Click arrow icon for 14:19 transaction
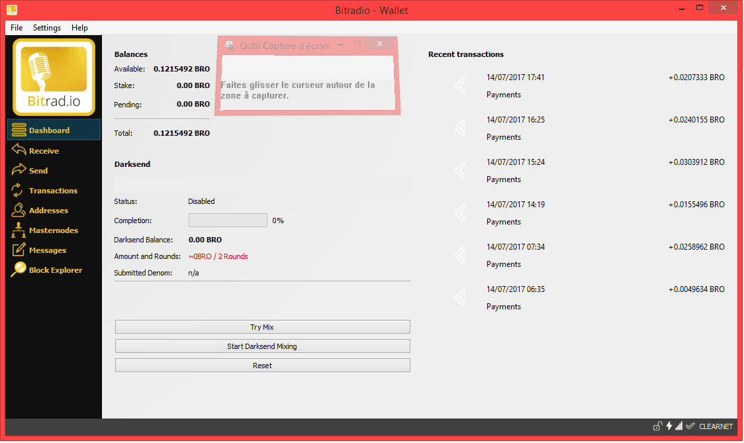This screenshot has height=443, width=744. (460, 213)
